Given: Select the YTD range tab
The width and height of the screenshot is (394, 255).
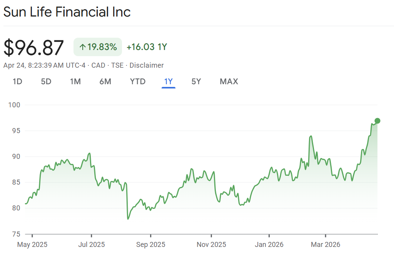Looking at the screenshot, I should [x=138, y=82].
